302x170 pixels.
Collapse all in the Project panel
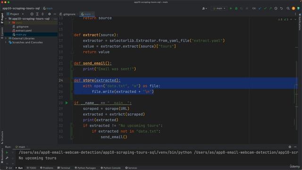[x=42, y=14]
